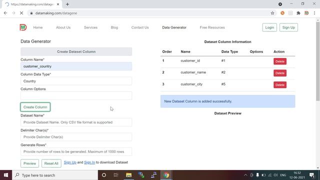Viewport: 320px width, 180px height.
Task: Focus the Column Name field with customer_country
Action: tap(76, 66)
